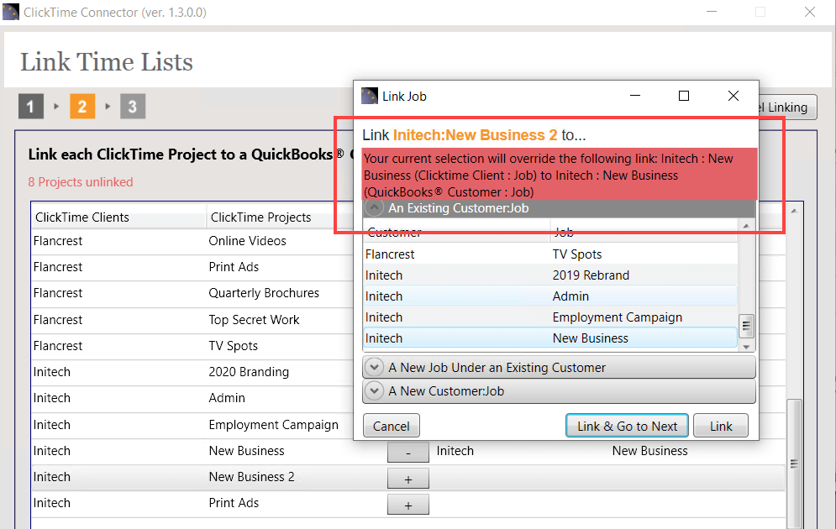This screenshot has width=836, height=529.
Task: Click dialog list scrollbar up arrow
Action: pos(746,226)
